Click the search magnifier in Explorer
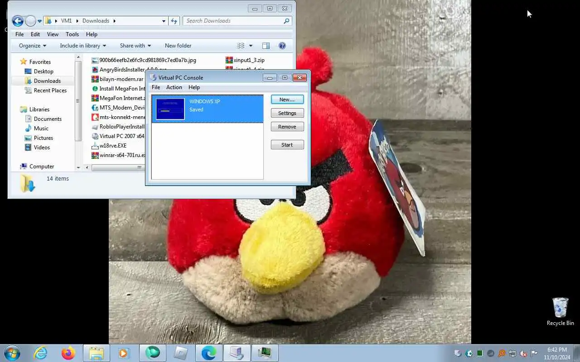Screen dimensions: 580x362 click(286, 21)
